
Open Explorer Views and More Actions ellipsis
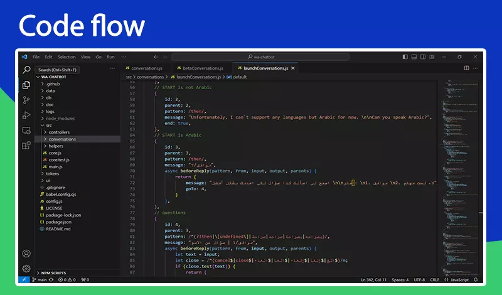coord(112,68)
